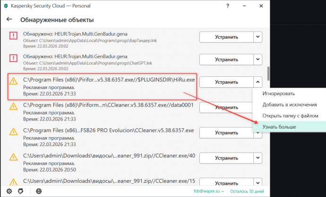Image resolution: width=326 pixels, height=197 pixels.
Task: Click the globe icon in bottom bar
Action: click(39, 191)
